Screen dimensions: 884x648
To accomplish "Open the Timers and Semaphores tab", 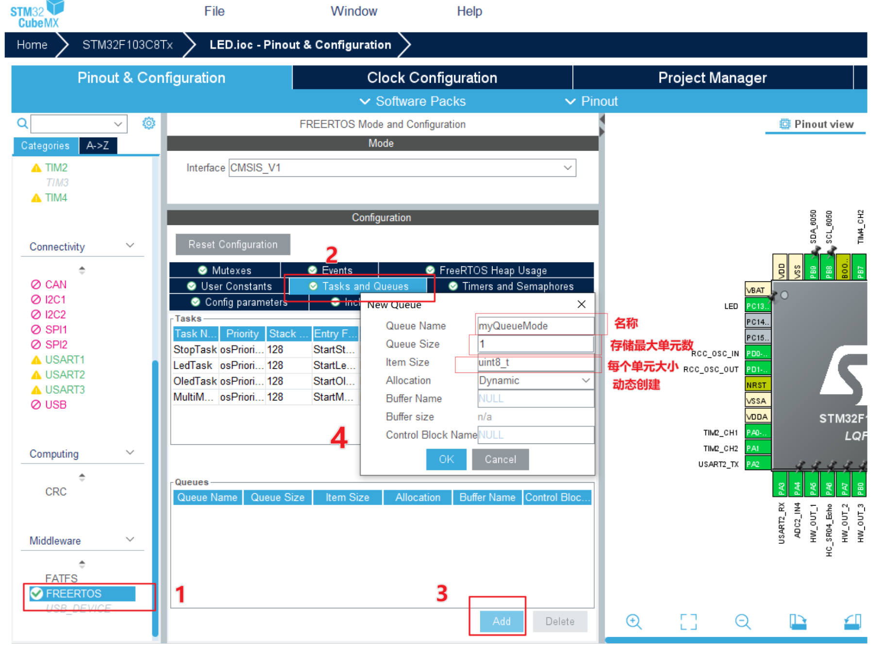I will pyautogui.click(x=511, y=286).
